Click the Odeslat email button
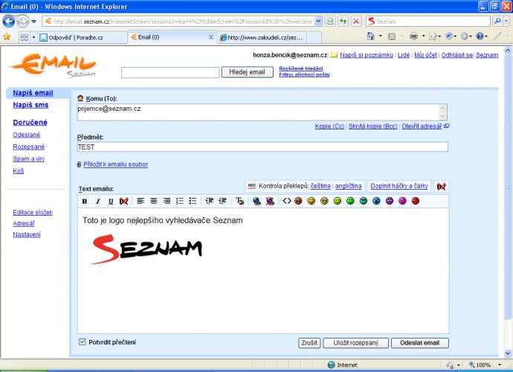 tap(420, 343)
